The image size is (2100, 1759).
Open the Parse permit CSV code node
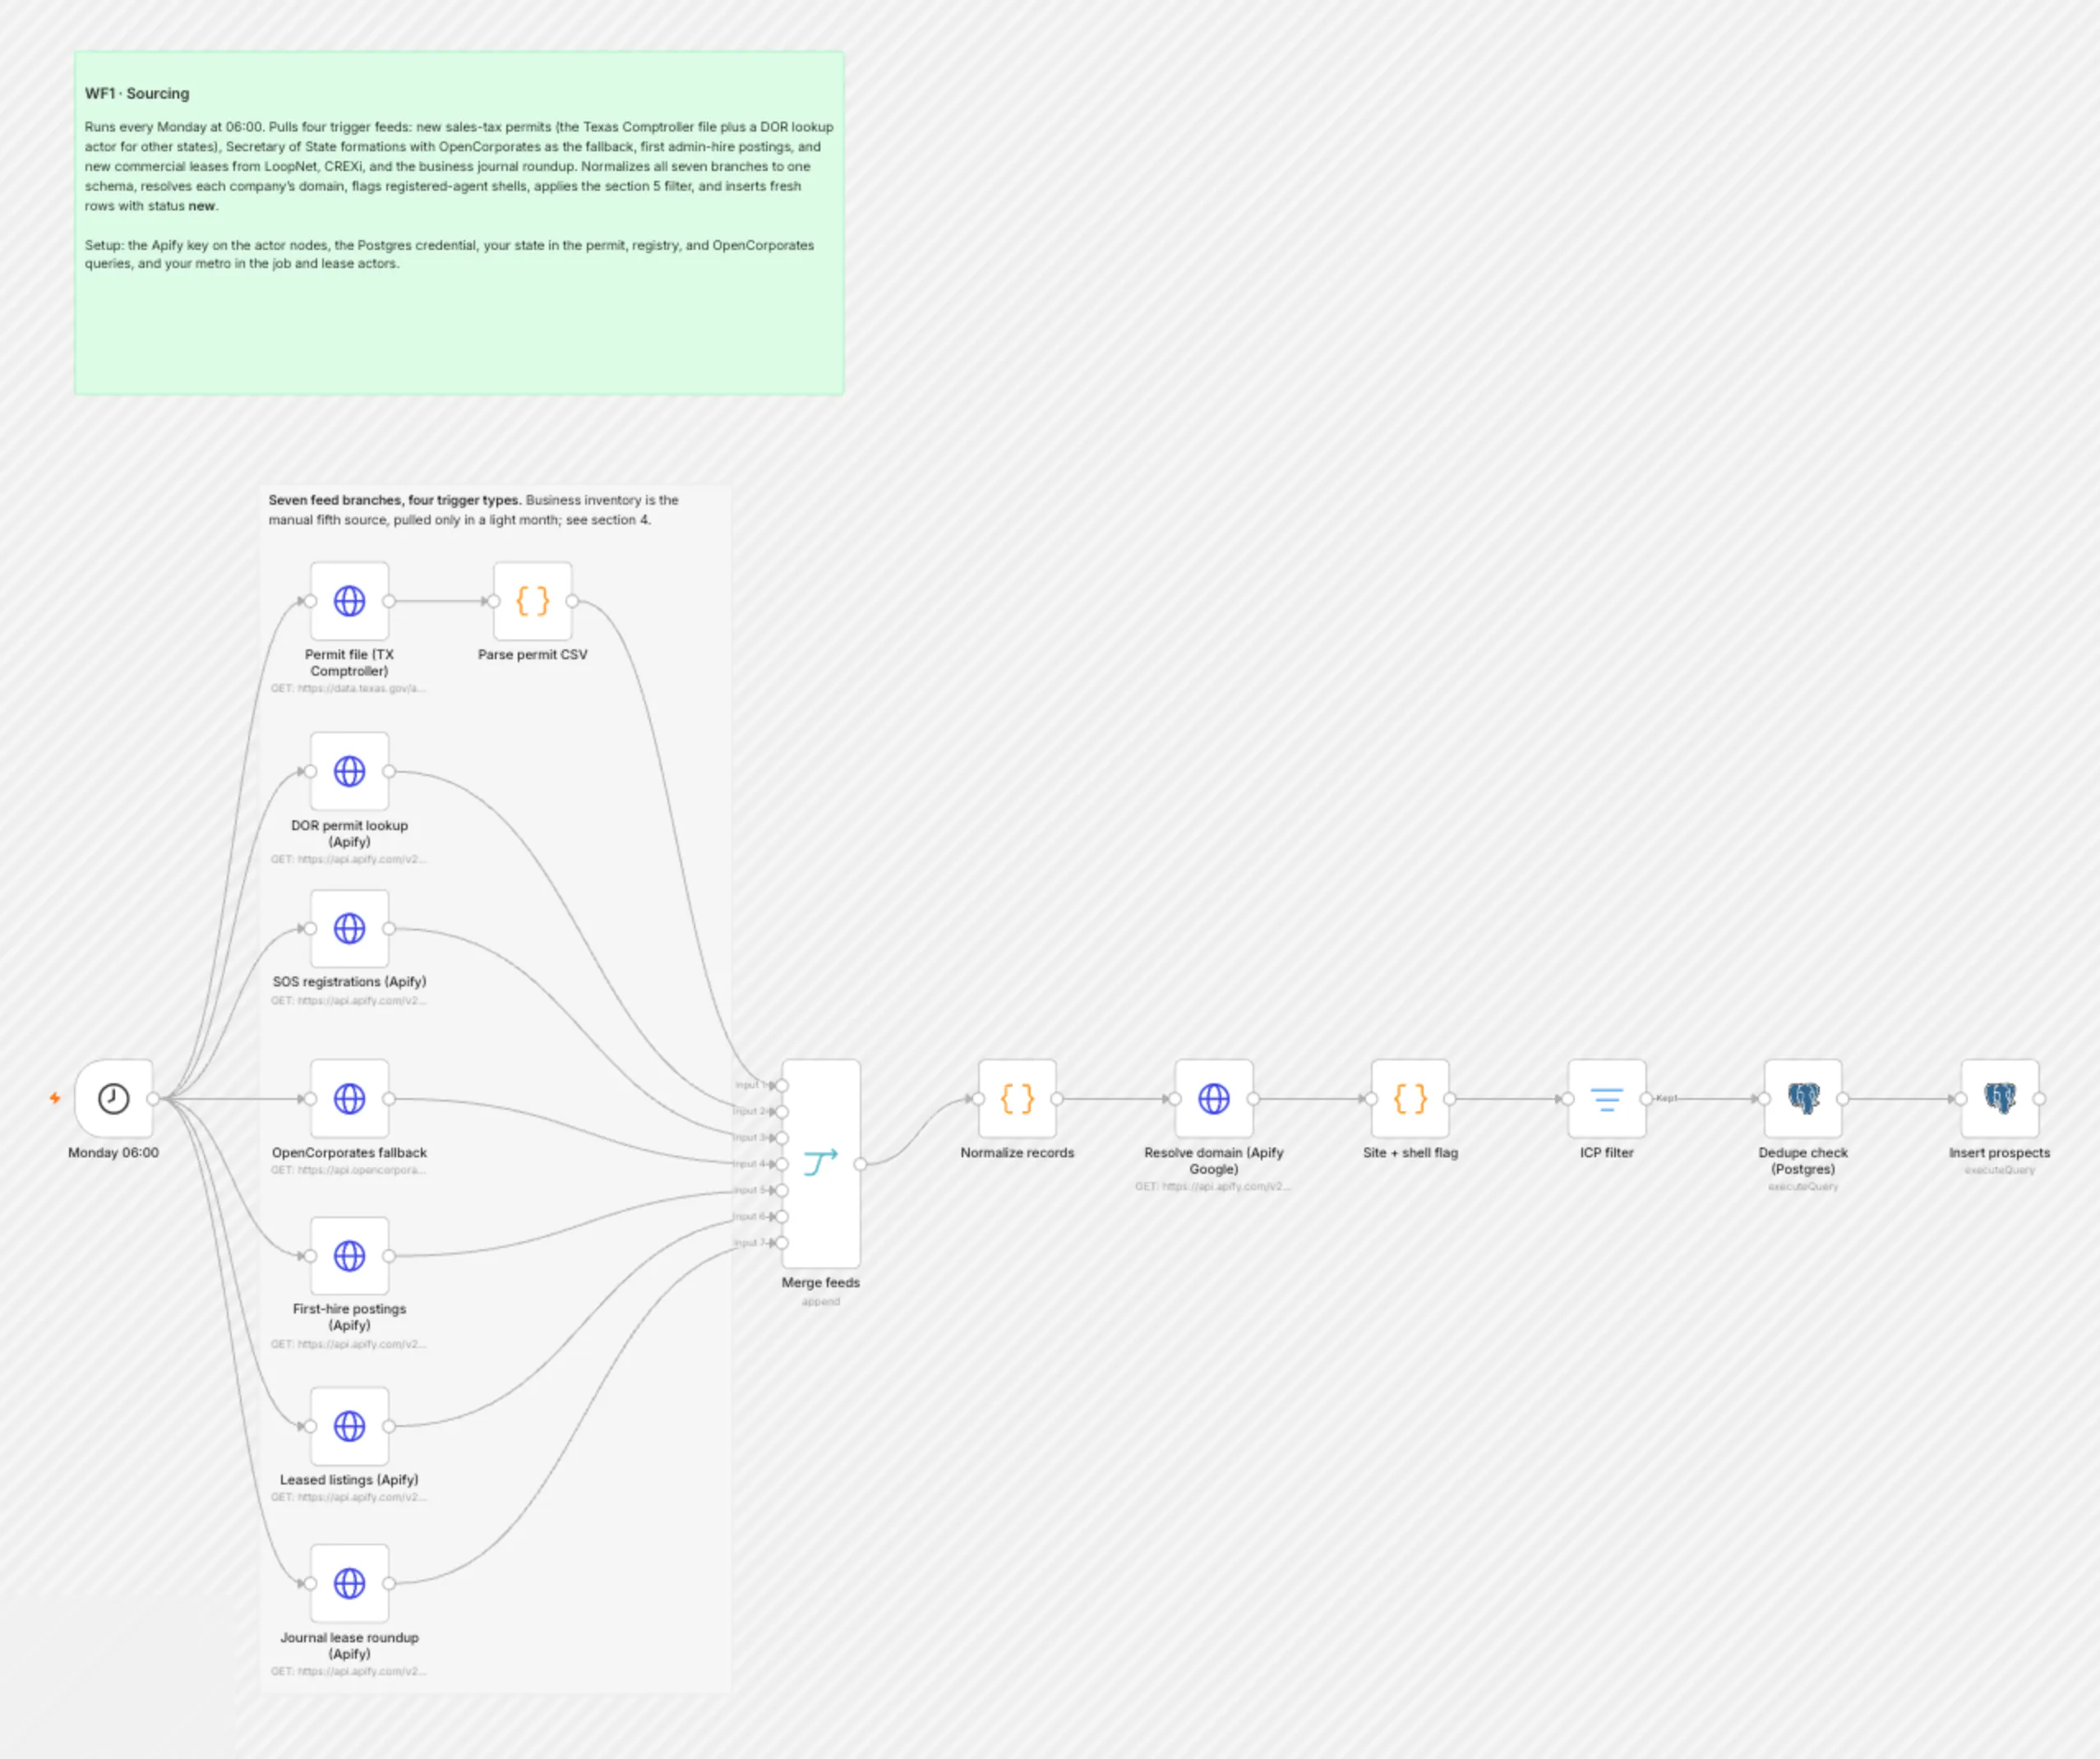(532, 601)
